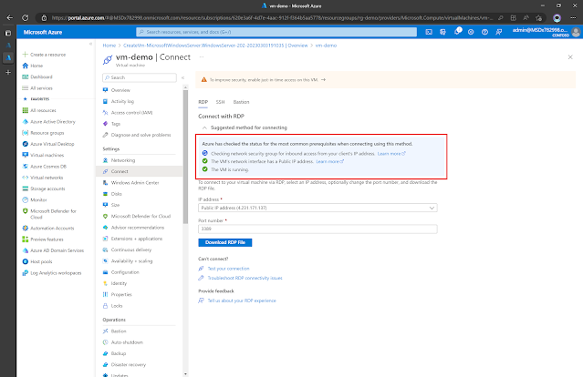Open the Feedback icon in the header
583x377 pixels.
(499, 32)
